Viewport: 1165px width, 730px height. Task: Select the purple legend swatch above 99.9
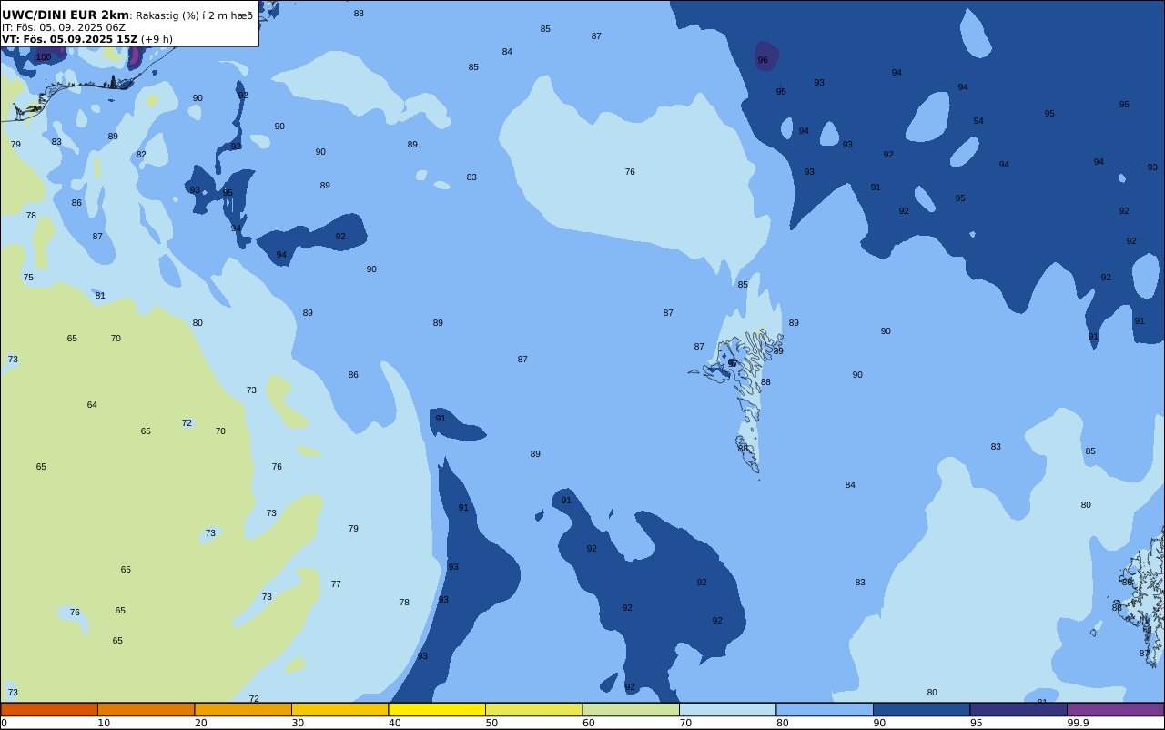click(1115, 709)
